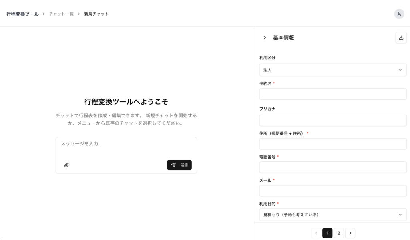Click the next page arrow
410x240 pixels.
350,233
